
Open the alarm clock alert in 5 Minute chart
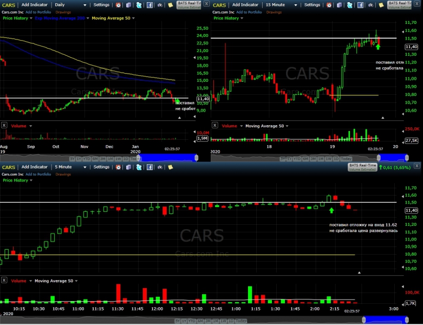click(118, 167)
